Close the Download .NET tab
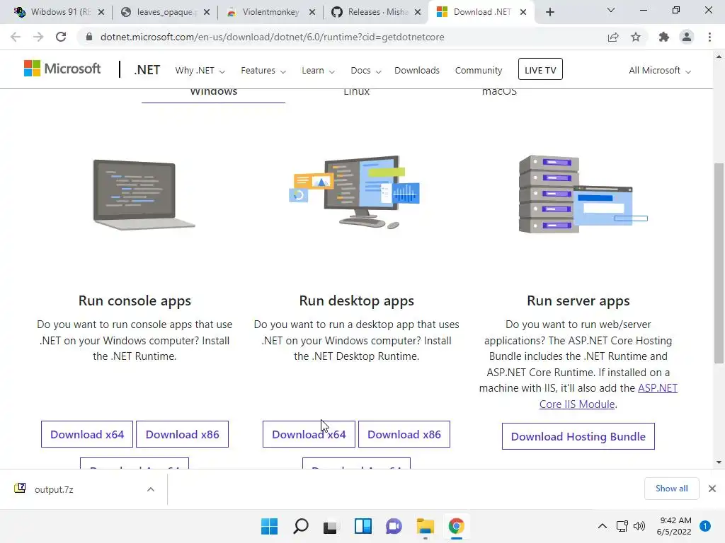The width and height of the screenshot is (725, 543). (x=523, y=13)
